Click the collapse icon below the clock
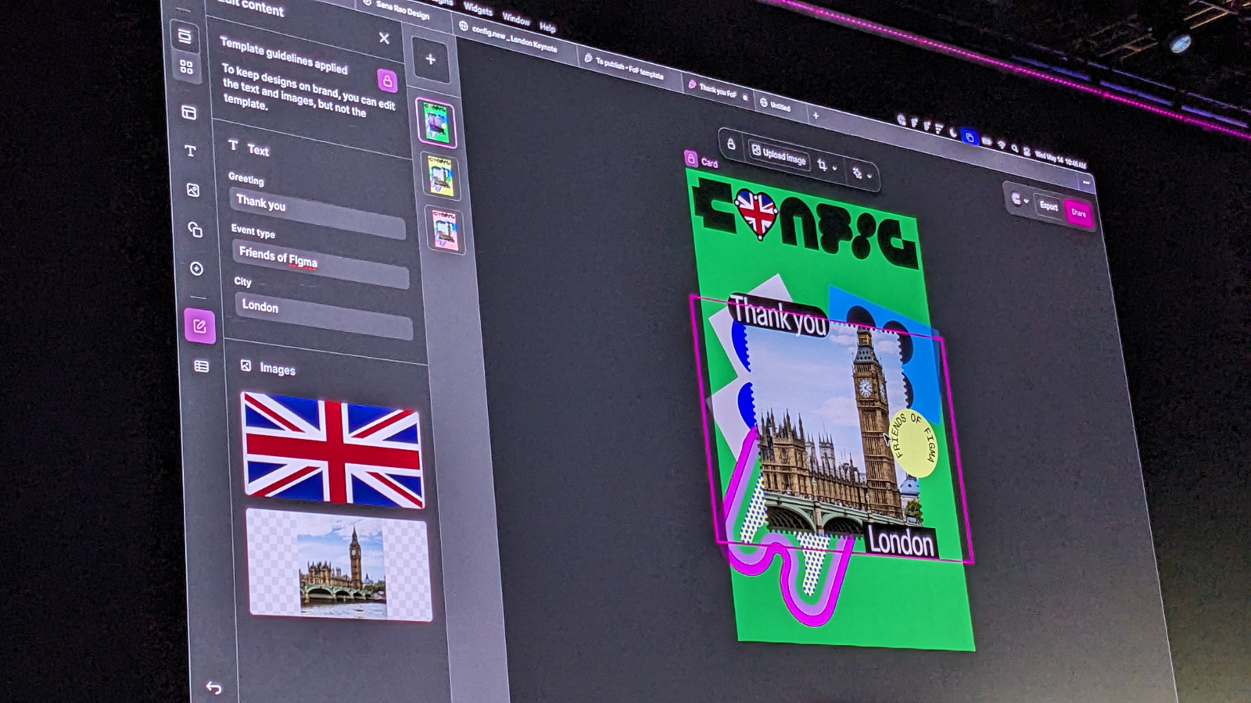This screenshot has width=1251, height=703. pos(1086,181)
